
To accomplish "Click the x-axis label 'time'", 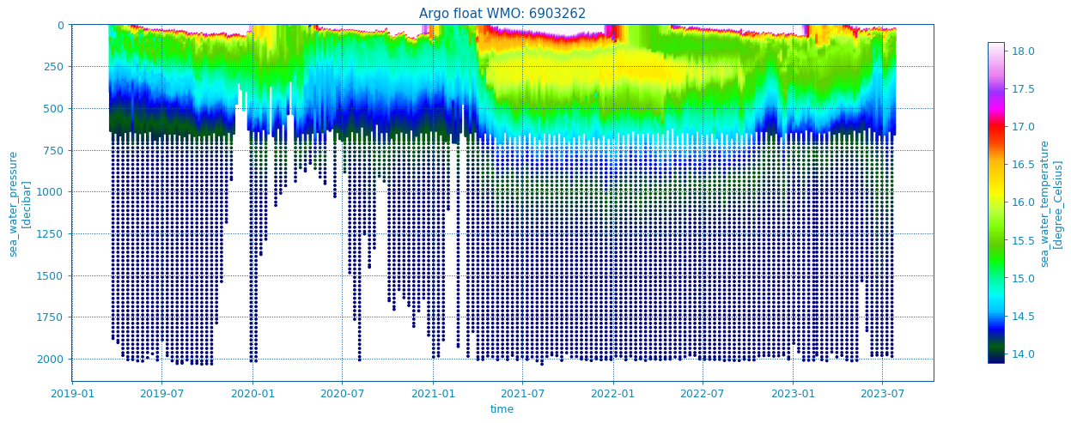I will coord(502,409).
